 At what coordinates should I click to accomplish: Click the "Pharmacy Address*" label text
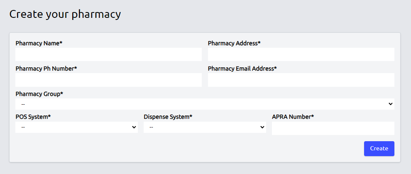[234, 43]
